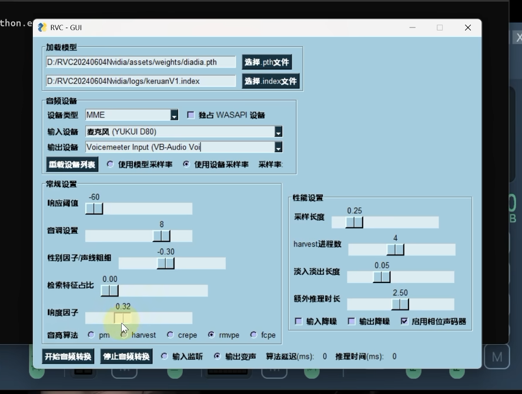Viewport: 522px width, 394px height.
Task: Click the 选择.index文件 button
Action: point(270,81)
